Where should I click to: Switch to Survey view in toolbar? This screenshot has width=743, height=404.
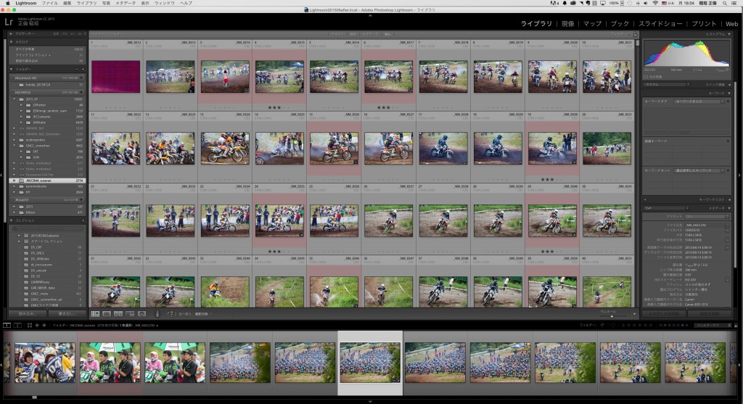click(x=130, y=314)
